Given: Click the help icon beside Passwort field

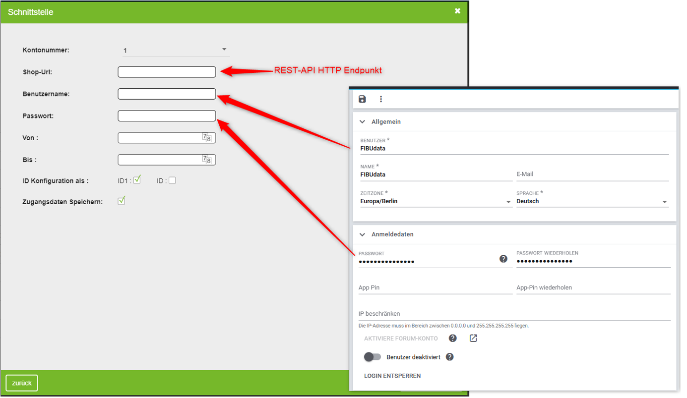Looking at the screenshot, I should (x=503, y=259).
